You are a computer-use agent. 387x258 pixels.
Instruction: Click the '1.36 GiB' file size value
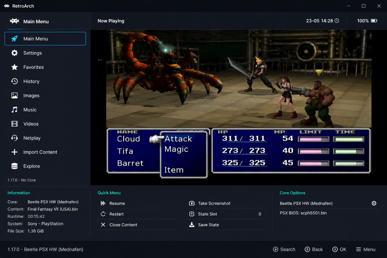click(x=36, y=231)
